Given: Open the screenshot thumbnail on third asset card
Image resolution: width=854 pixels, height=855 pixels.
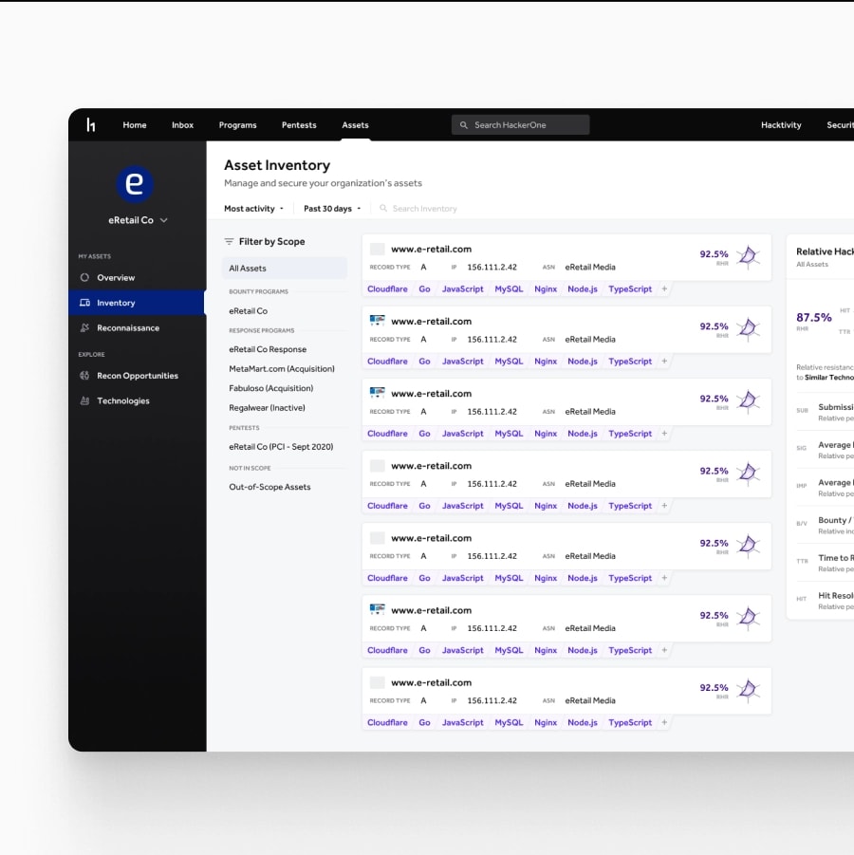Looking at the screenshot, I should pos(378,393).
